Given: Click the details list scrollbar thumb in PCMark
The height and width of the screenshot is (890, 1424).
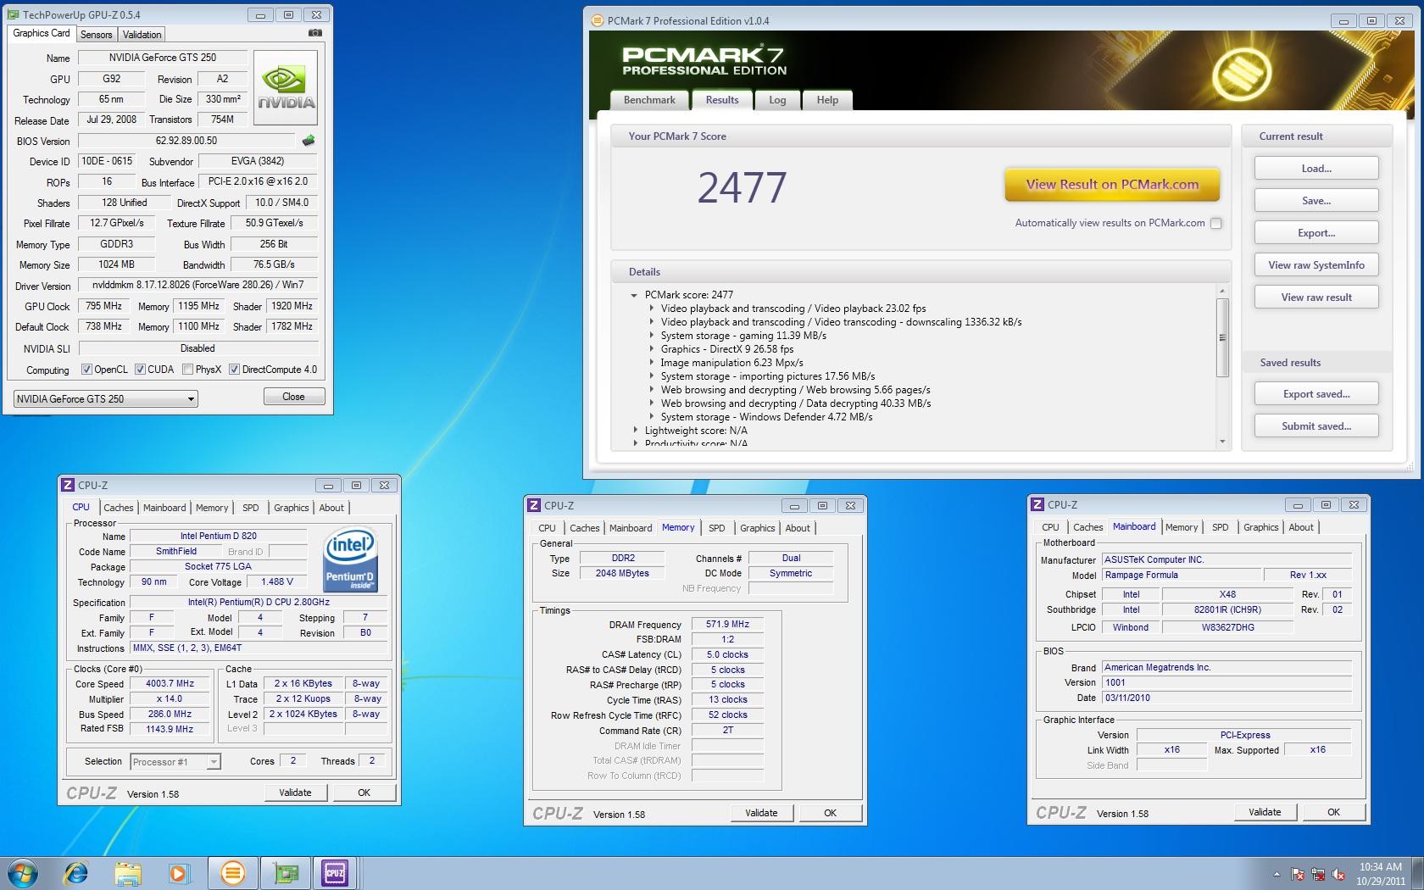Looking at the screenshot, I should pyautogui.click(x=1222, y=337).
